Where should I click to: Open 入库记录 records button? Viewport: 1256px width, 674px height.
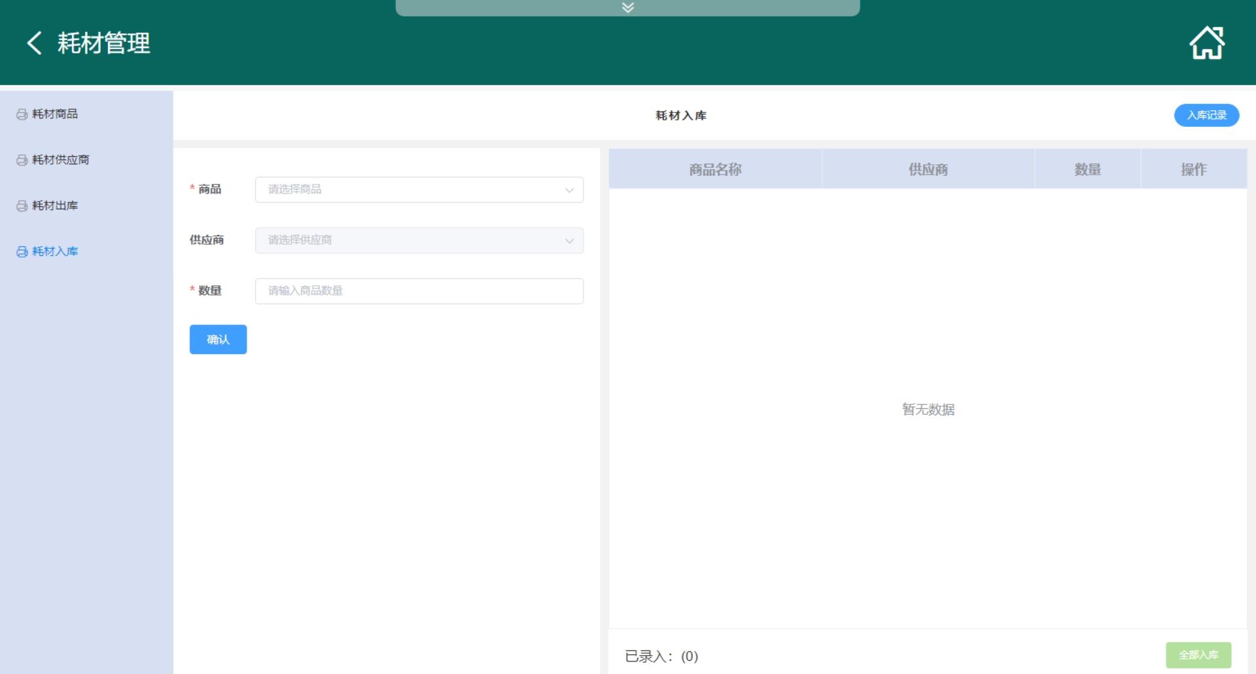[x=1206, y=115]
